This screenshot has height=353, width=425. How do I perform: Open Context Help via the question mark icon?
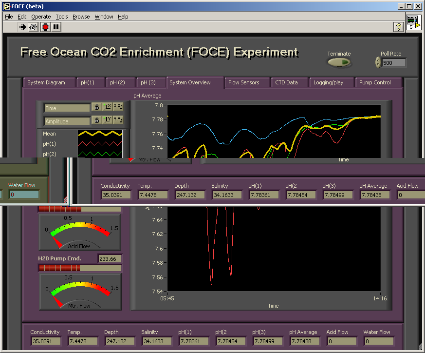pyautogui.click(x=398, y=27)
